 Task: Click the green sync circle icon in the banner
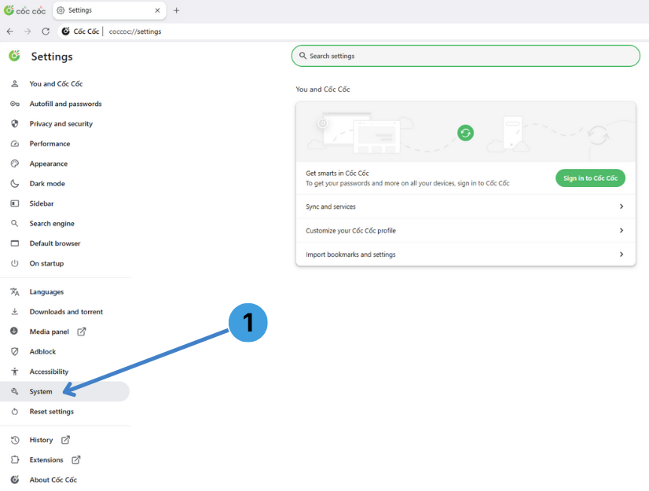[465, 133]
